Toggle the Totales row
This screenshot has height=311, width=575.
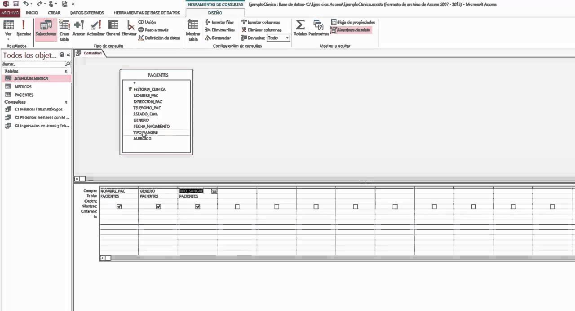click(300, 28)
